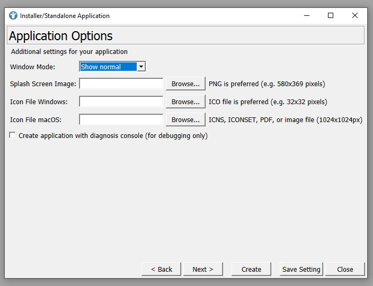Open the Window Mode combo box showing "Show normal"
Image resolution: width=373 pixels, height=286 pixels.
(108, 67)
